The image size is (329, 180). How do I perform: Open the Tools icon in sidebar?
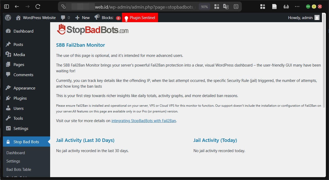tap(8, 118)
